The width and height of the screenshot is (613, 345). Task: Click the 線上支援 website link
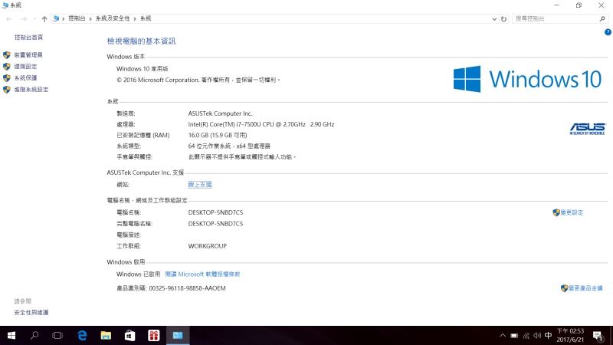[199, 185]
